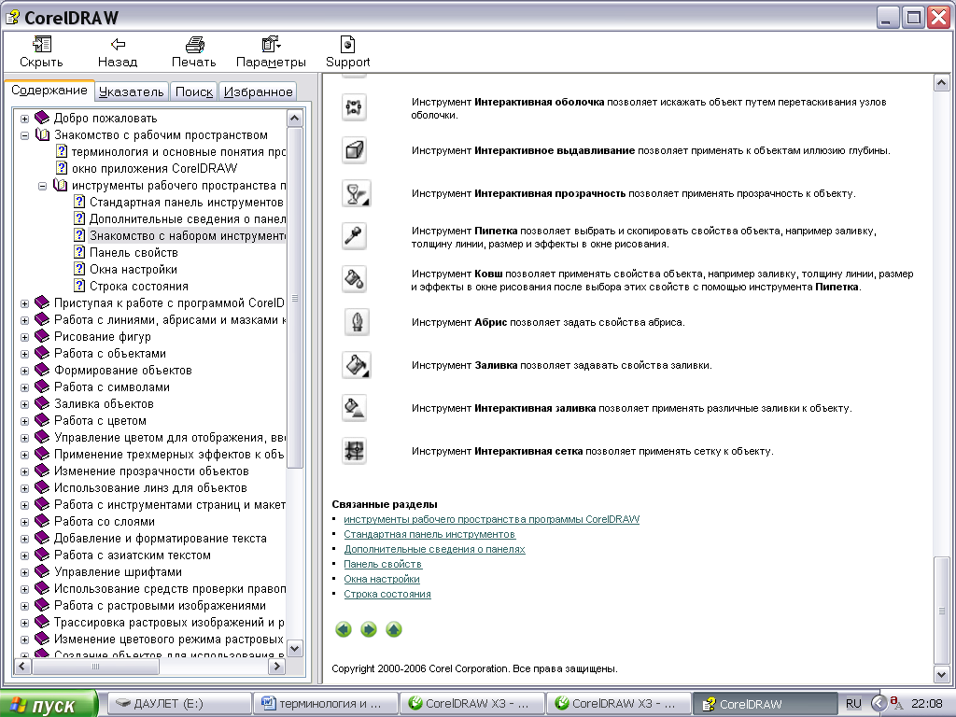Expand the Добавление и форматирование текста node
This screenshot has height=717, width=956.
coord(24,539)
